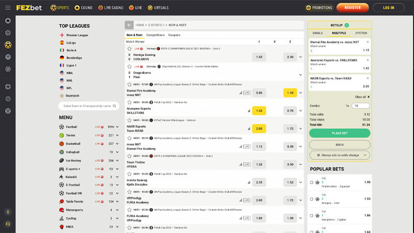Remove Eternal Fire Academy bet from betslip
This screenshot has height=233, width=414.
(x=368, y=42)
